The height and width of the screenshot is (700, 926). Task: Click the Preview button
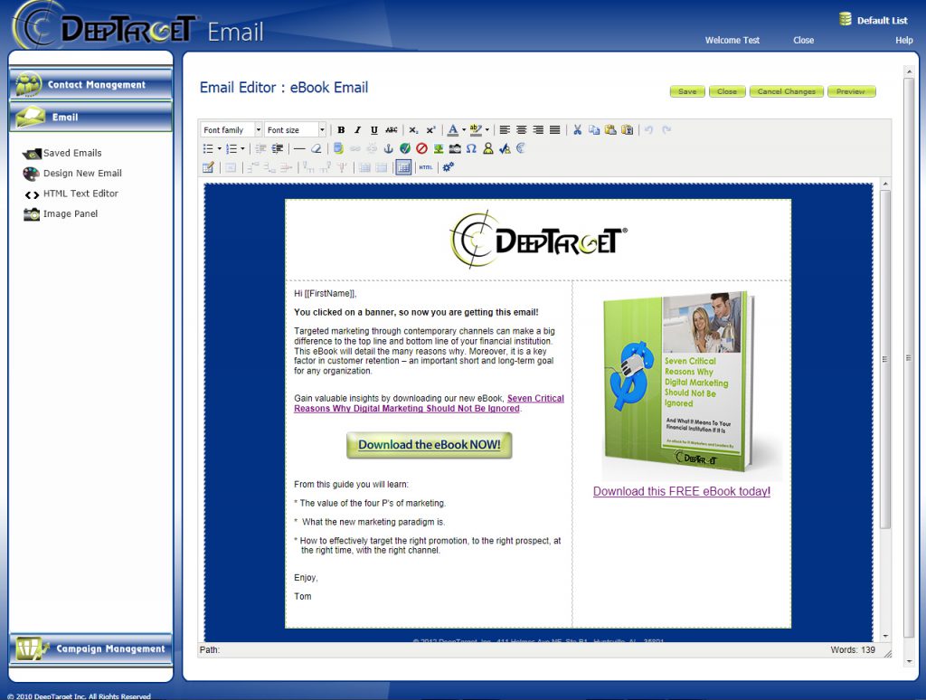click(851, 91)
